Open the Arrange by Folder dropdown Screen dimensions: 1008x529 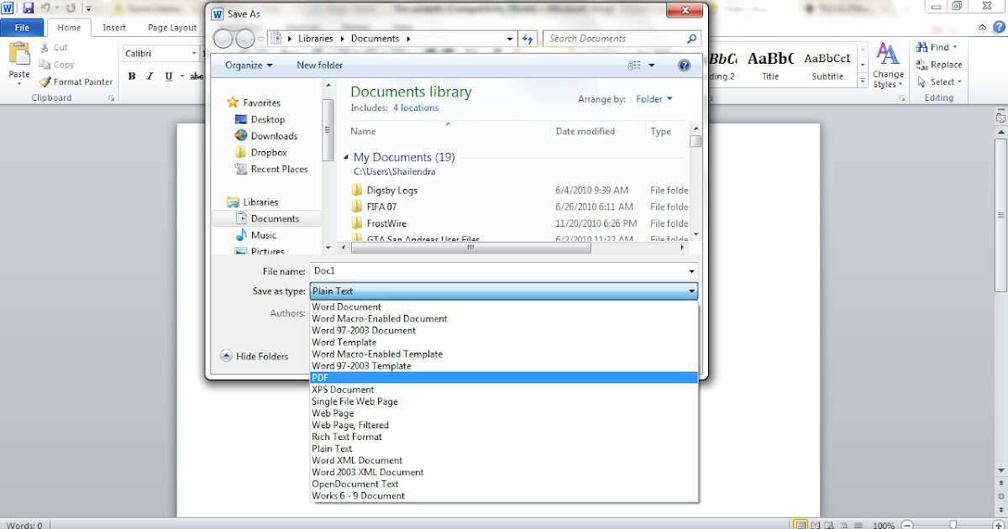tap(654, 98)
